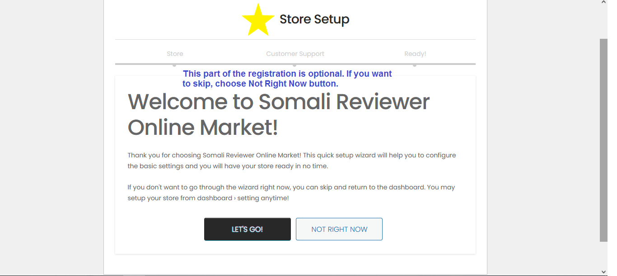Screen dimensions: 617x276
Task: Select the Customer Support step label
Action: pos(295,54)
